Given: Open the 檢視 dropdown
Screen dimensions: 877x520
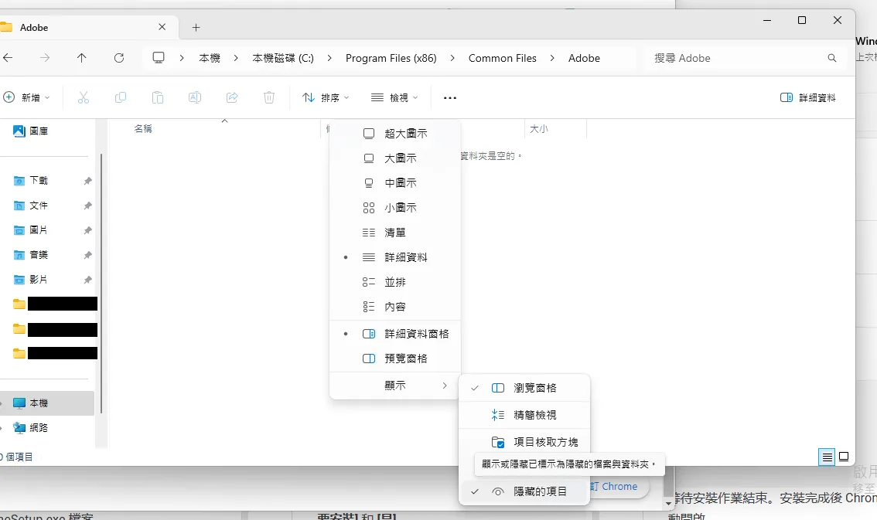Looking at the screenshot, I should click(x=394, y=98).
